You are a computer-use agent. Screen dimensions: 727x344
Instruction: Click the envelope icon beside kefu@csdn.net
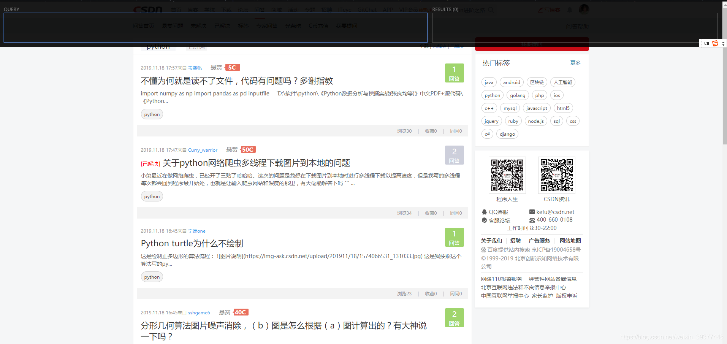pos(532,212)
